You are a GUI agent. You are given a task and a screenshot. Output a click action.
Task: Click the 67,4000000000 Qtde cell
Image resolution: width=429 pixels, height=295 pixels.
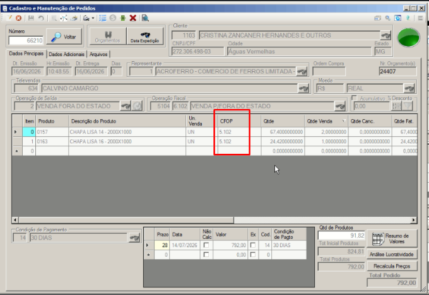point(283,132)
